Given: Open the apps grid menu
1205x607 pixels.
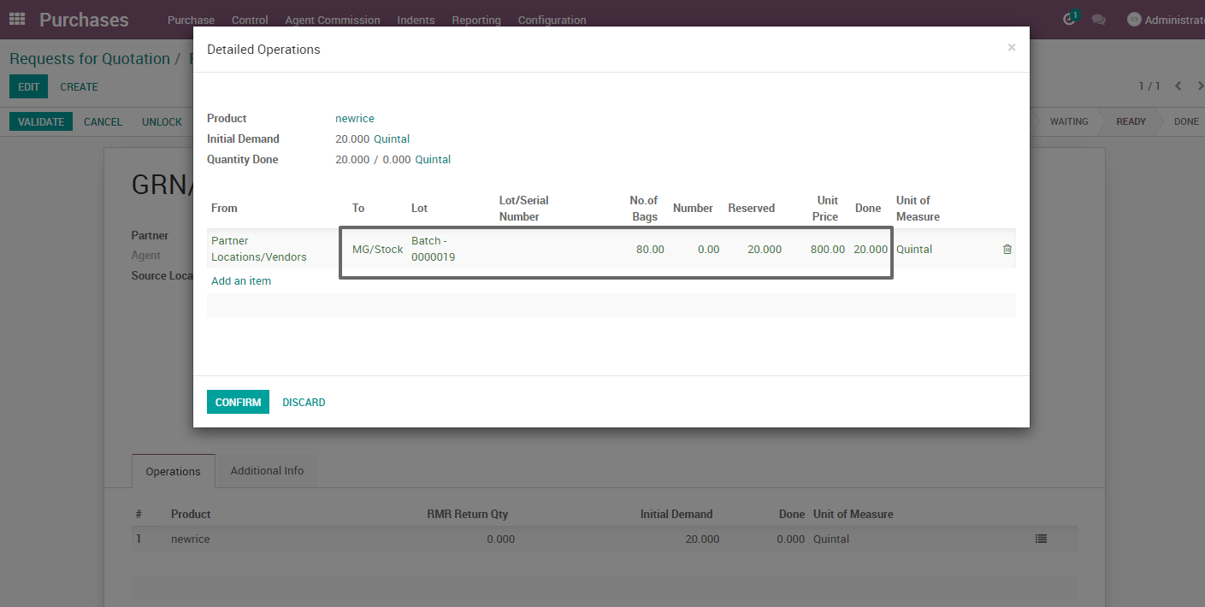Looking at the screenshot, I should click(15, 19).
